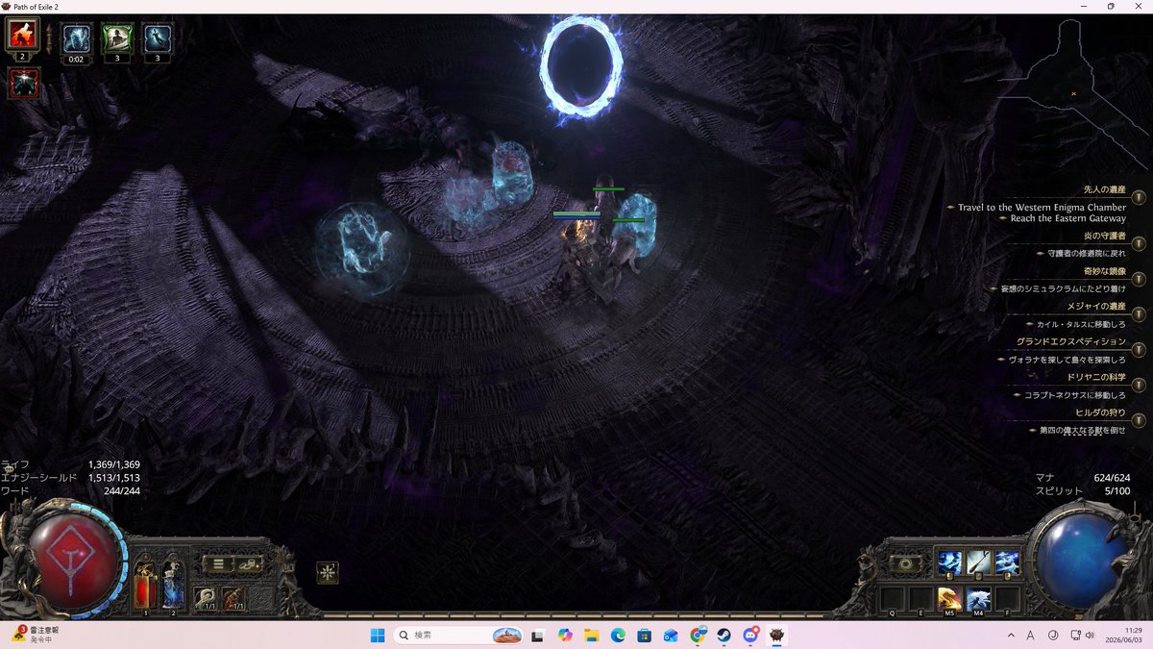Toggle tracking for ヒルダの狩り quest pin
Image resolution: width=1153 pixels, height=649 pixels.
(1139, 420)
